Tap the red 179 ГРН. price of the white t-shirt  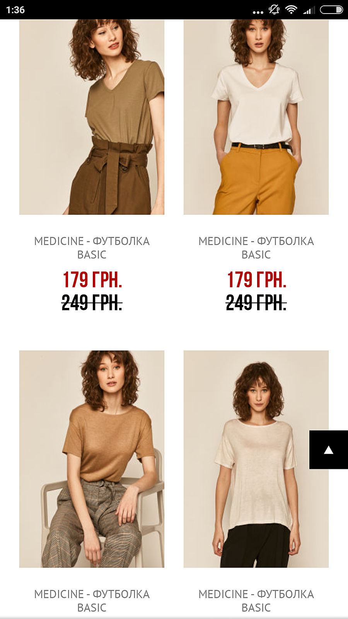[257, 280]
